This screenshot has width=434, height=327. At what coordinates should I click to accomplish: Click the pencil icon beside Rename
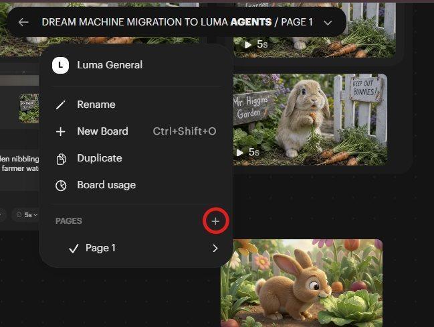[x=61, y=105]
